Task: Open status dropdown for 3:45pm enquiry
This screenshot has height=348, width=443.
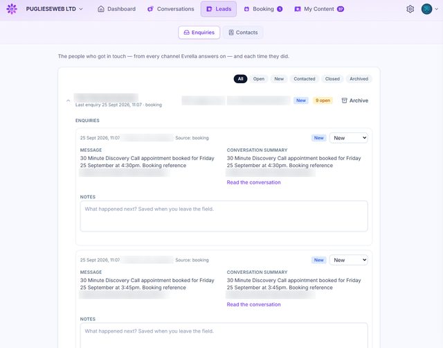Action: 349,260
